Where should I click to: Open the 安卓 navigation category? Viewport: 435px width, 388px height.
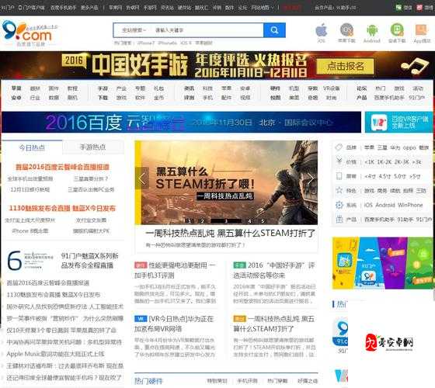pos(16,98)
